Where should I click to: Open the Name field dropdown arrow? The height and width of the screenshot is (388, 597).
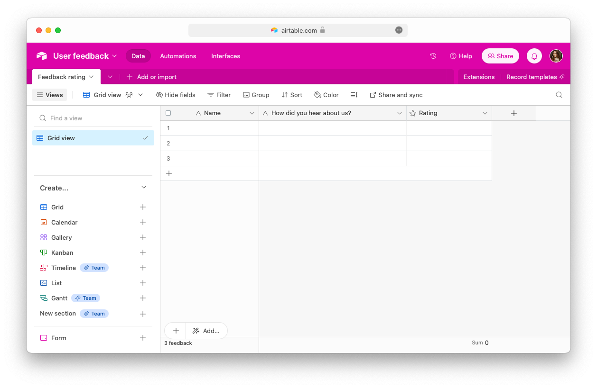coord(252,113)
